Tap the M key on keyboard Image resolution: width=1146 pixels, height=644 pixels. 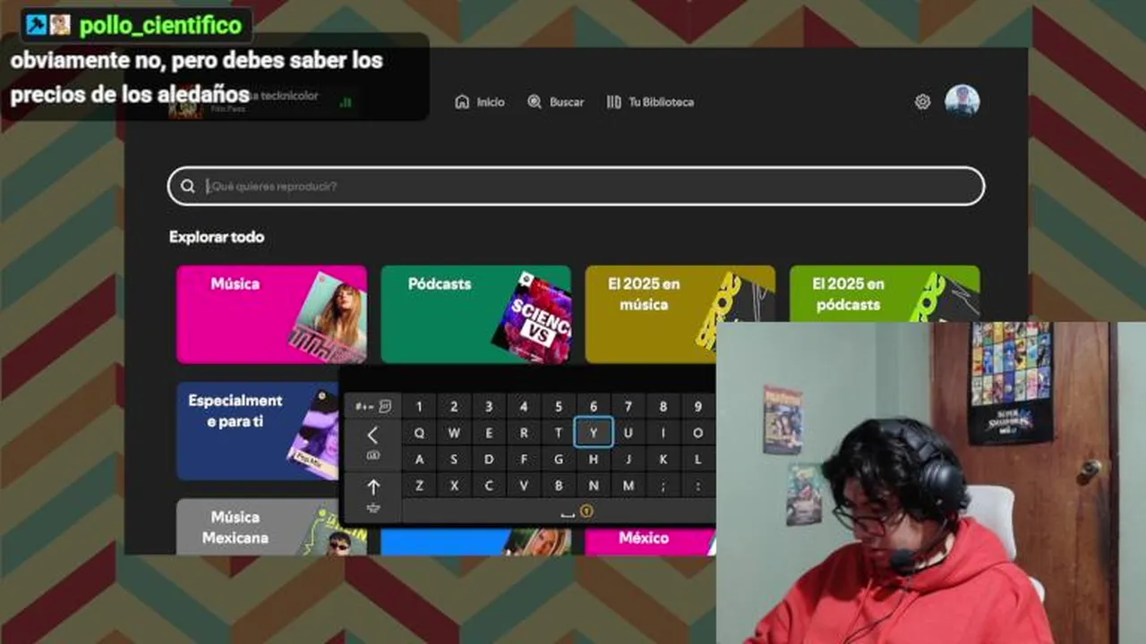pyautogui.click(x=629, y=486)
